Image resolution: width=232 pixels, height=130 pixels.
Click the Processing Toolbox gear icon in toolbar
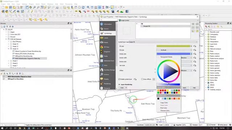[100, 7]
